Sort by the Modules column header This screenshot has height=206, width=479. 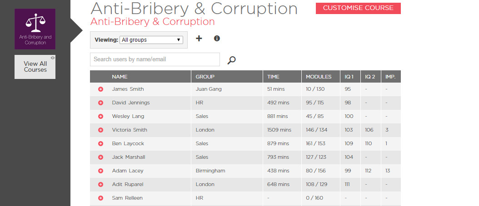(319, 77)
